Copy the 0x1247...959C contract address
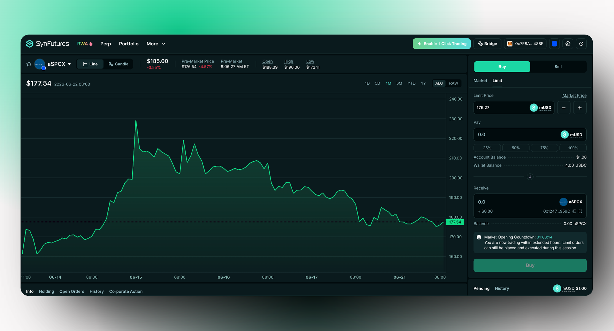This screenshot has height=331, width=614. pos(574,211)
